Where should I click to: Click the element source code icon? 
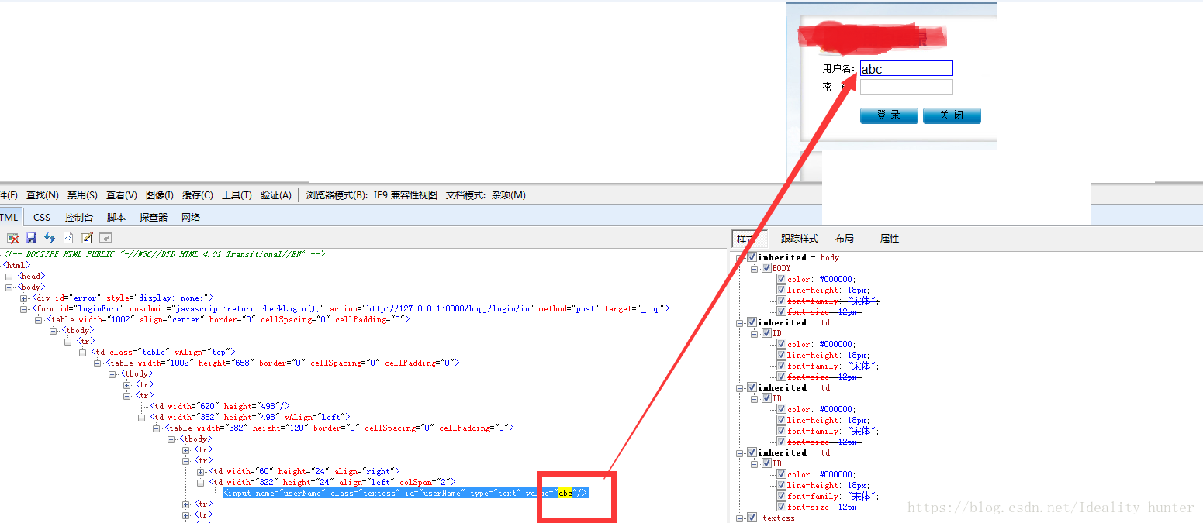pyautogui.click(x=68, y=238)
